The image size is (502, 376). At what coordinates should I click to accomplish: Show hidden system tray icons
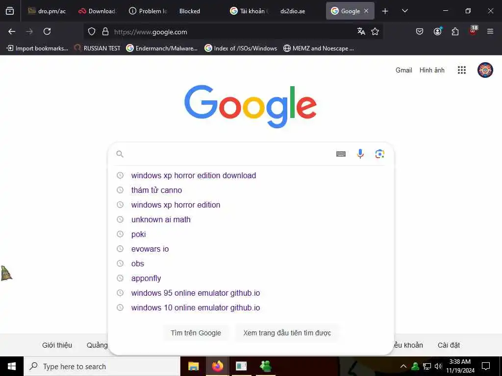coord(403,366)
